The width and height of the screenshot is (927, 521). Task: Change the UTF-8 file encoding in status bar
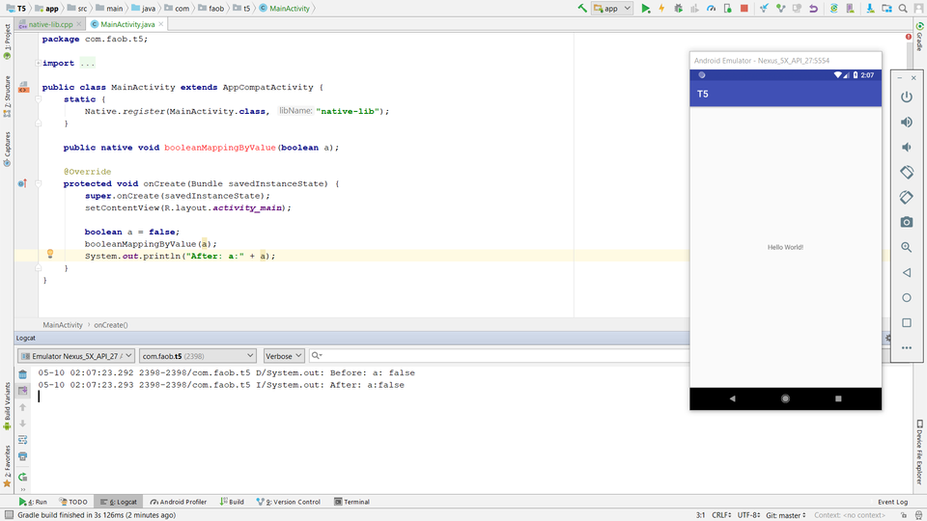749,515
